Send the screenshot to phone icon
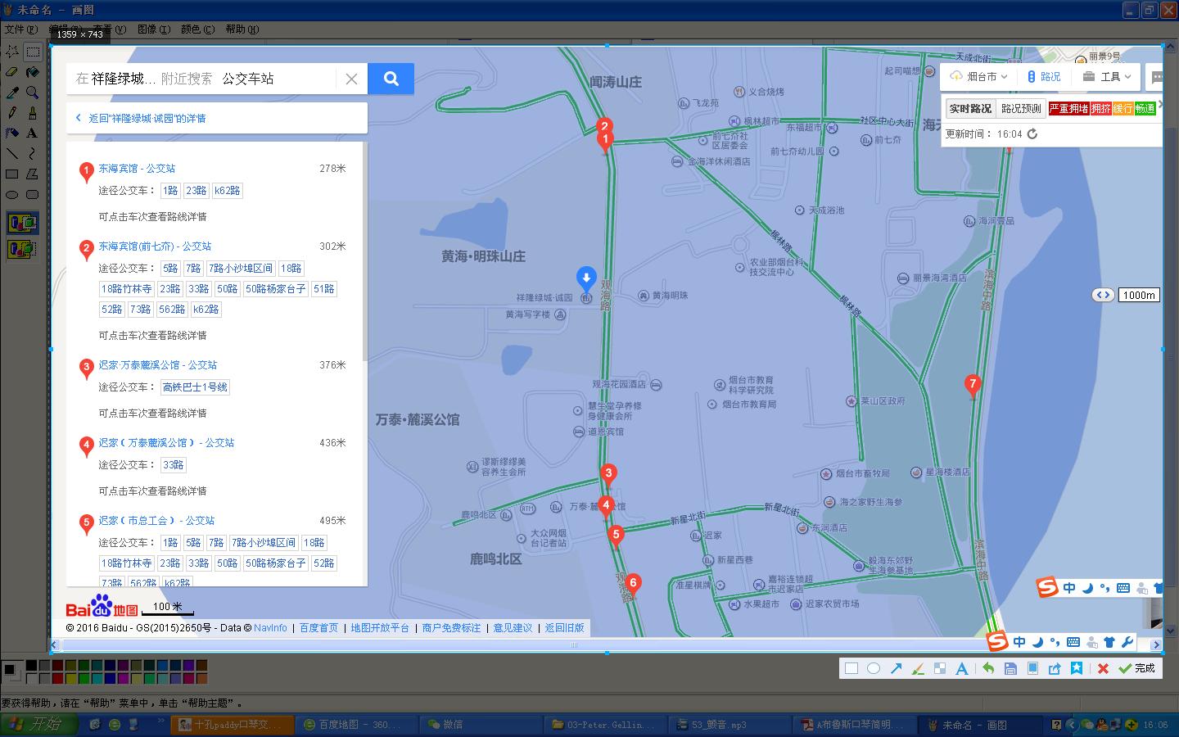 (1032, 668)
